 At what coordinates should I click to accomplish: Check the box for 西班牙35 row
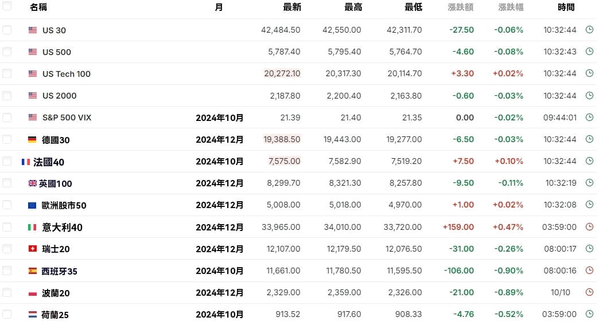[7, 271]
